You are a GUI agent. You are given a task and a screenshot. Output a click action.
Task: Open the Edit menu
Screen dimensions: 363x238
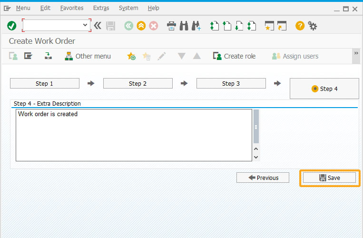pyautogui.click(x=45, y=8)
